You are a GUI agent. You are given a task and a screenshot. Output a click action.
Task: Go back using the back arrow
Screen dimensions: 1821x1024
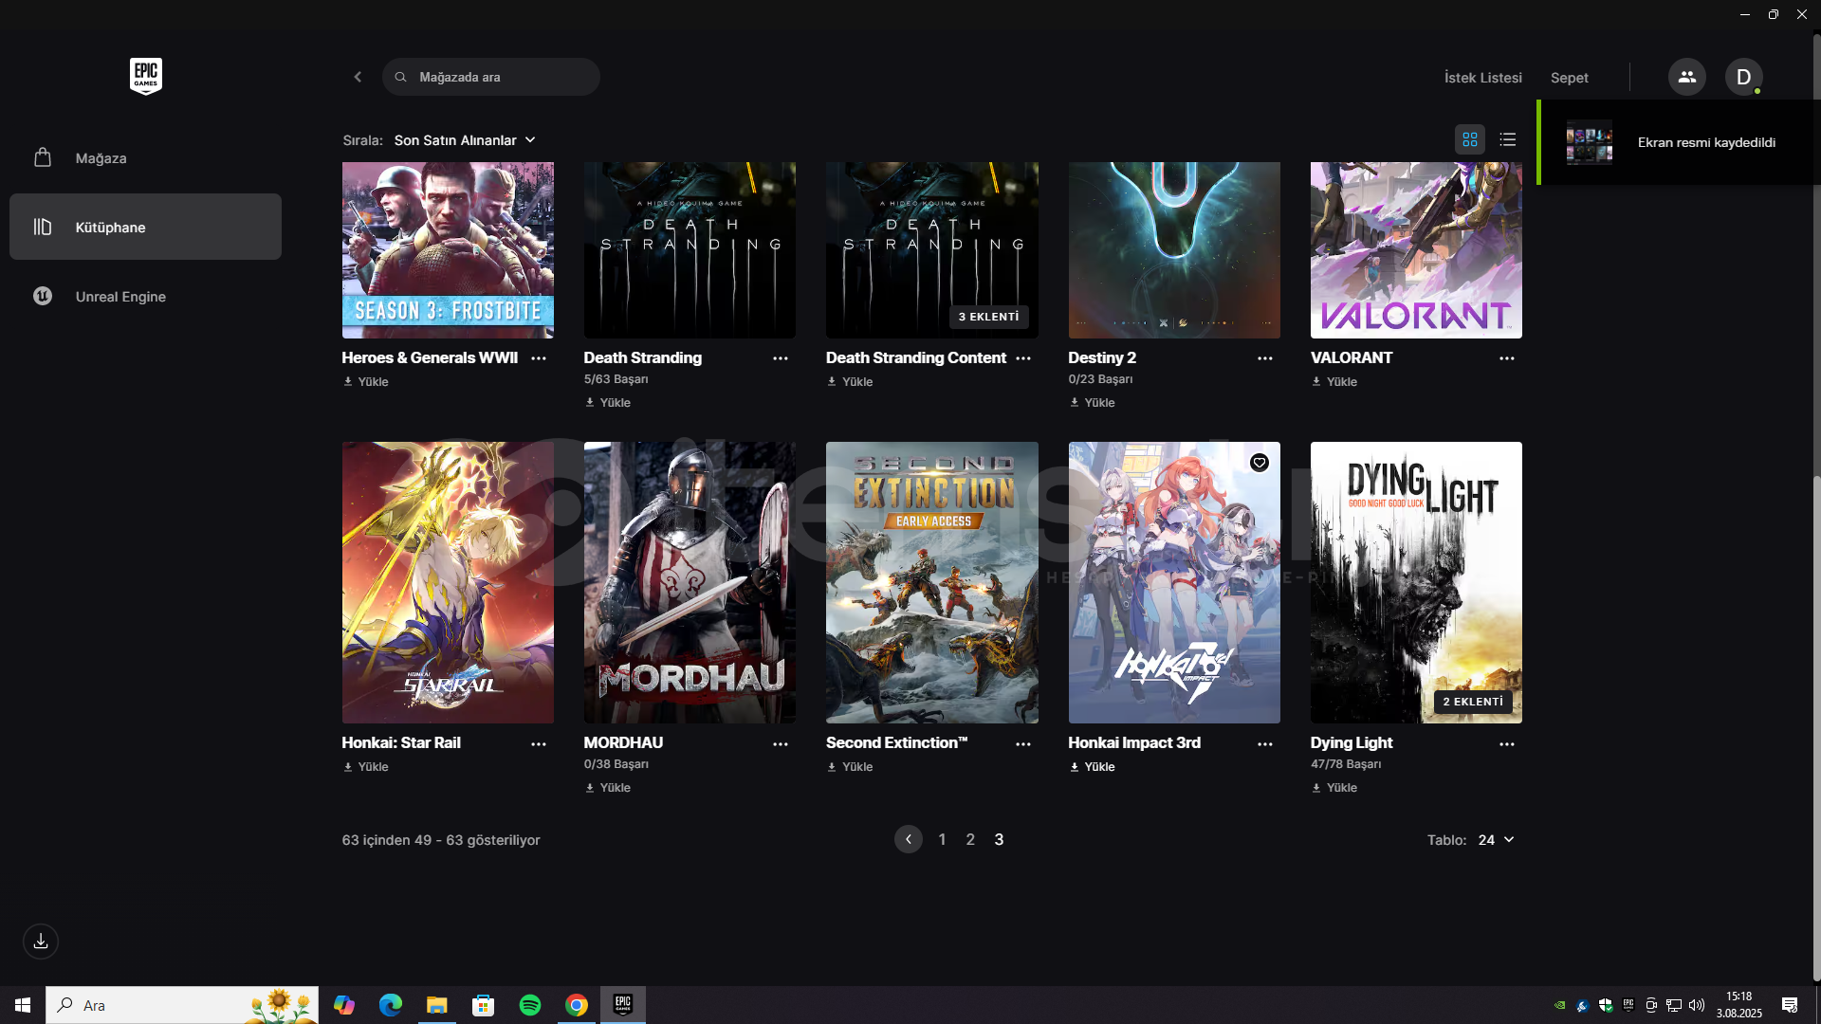358,77
